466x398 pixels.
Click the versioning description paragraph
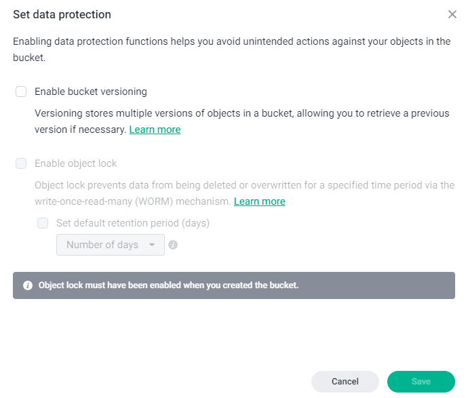[242, 121]
